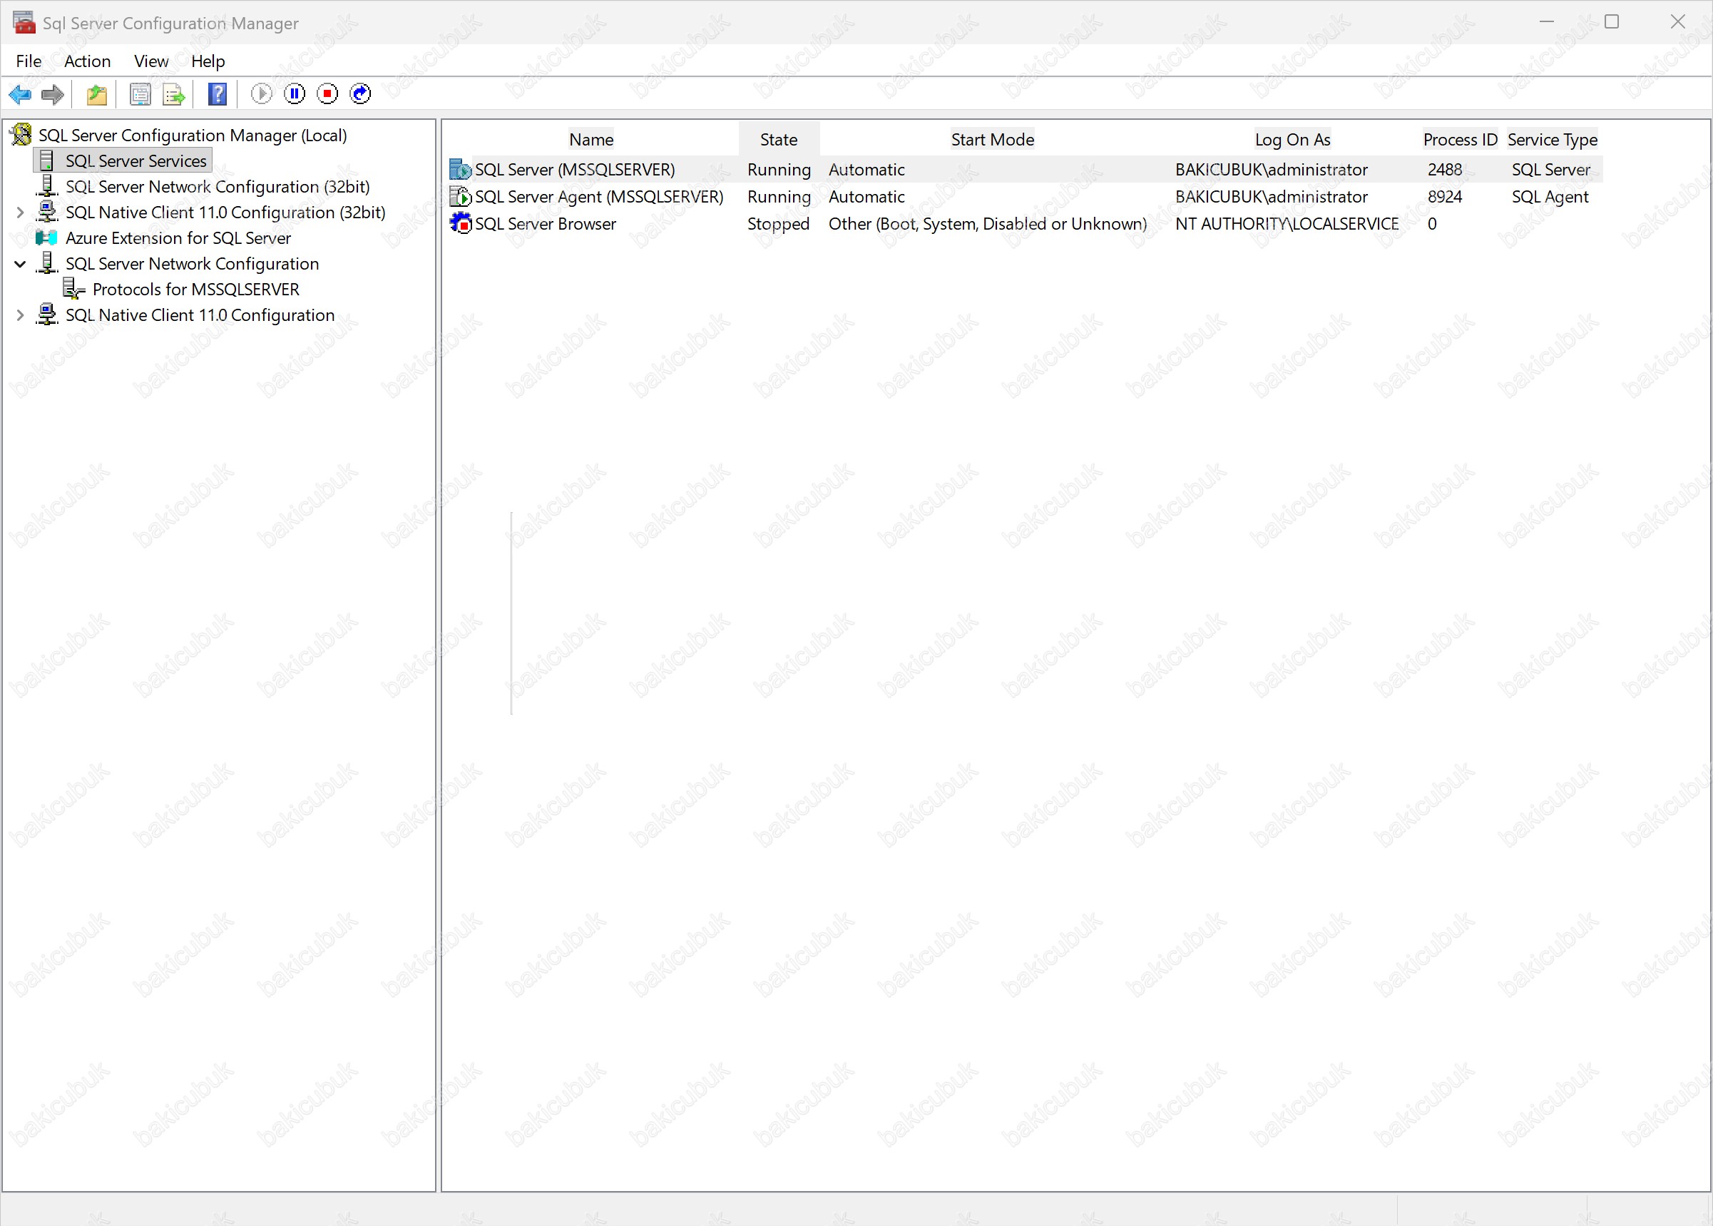Image resolution: width=1713 pixels, height=1226 pixels.
Task: Select Protocols for MSSQLSERVER tree item
Action: pyautogui.click(x=195, y=290)
